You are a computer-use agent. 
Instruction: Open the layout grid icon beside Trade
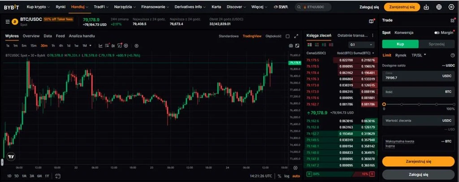[452, 21]
